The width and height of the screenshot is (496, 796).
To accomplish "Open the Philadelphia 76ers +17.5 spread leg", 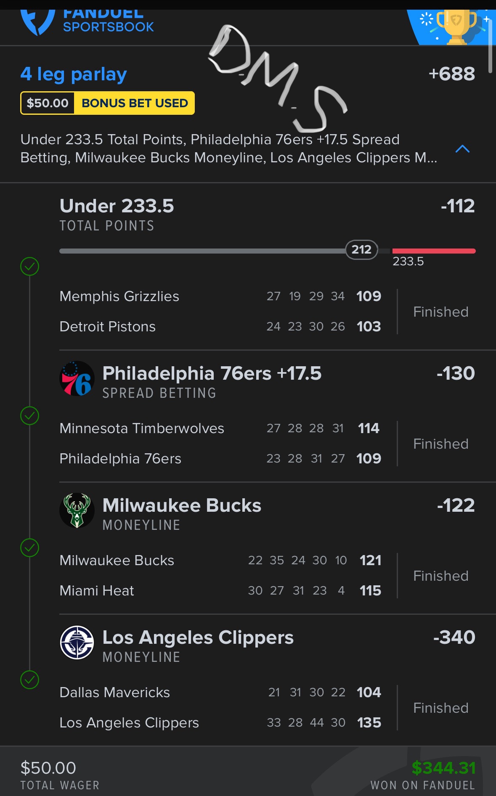I will (x=212, y=374).
